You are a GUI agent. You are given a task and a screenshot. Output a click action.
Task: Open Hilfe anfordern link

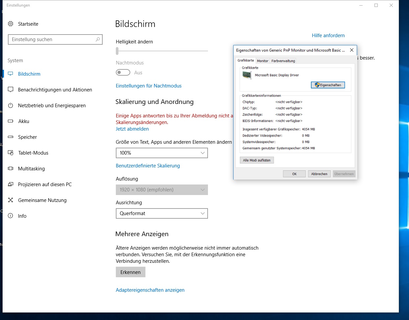328,36
